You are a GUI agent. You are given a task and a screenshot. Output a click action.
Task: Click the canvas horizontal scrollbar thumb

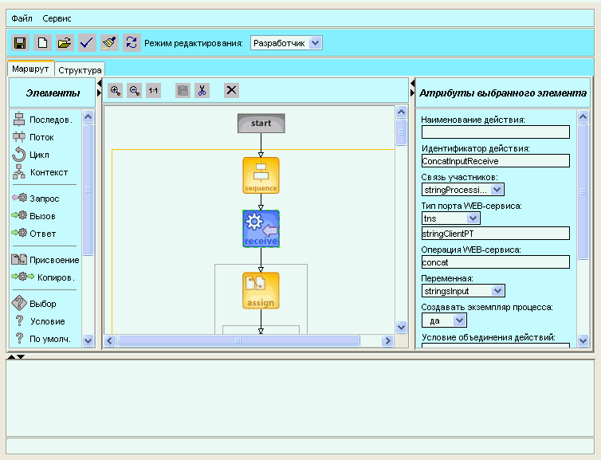point(237,340)
